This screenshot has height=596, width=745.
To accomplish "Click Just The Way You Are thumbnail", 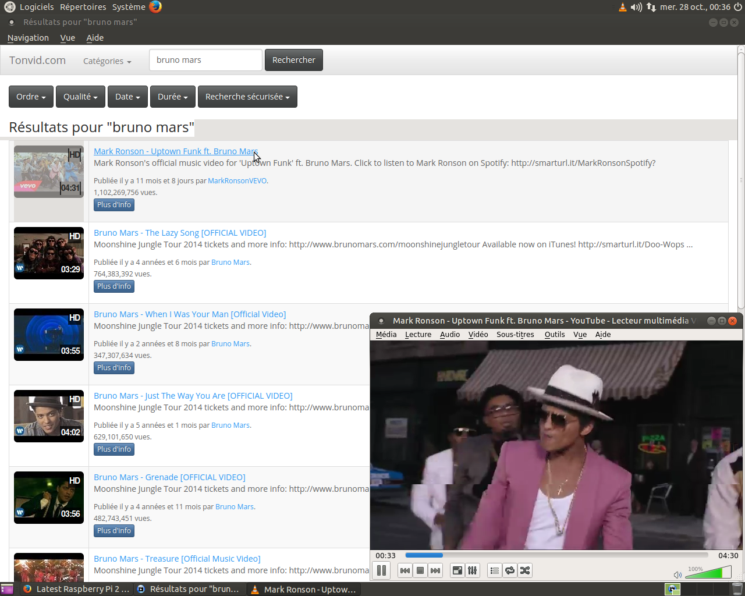I will click(x=49, y=416).
